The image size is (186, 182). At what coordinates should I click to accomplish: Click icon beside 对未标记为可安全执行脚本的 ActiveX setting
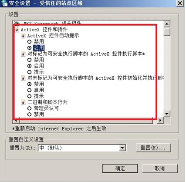[x=23, y=78]
